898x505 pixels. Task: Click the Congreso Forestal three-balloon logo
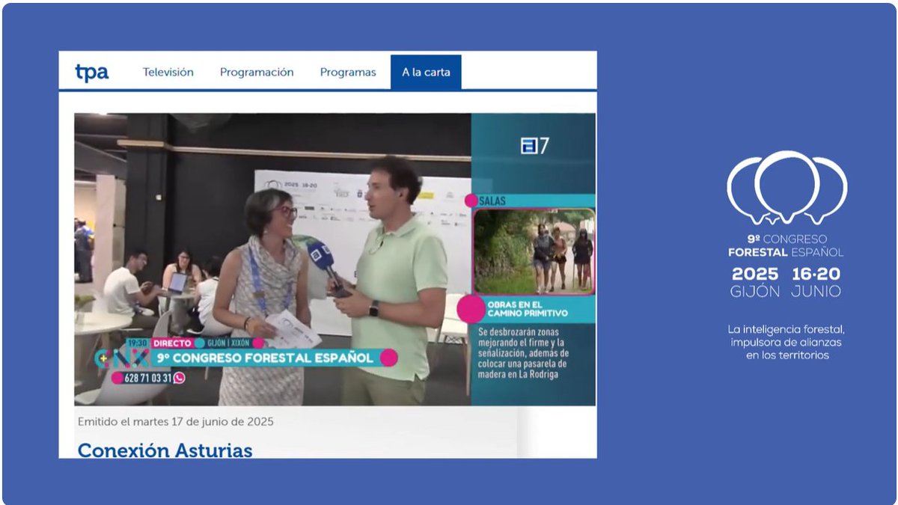(x=786, y=187)
